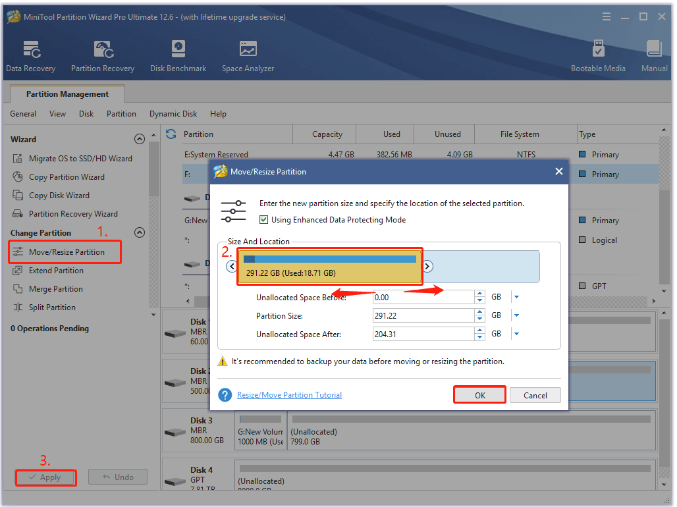Open the Partition menu
The width and height of the screenshot is (677, 507).
pyautogui.click(x=121, y=114)
